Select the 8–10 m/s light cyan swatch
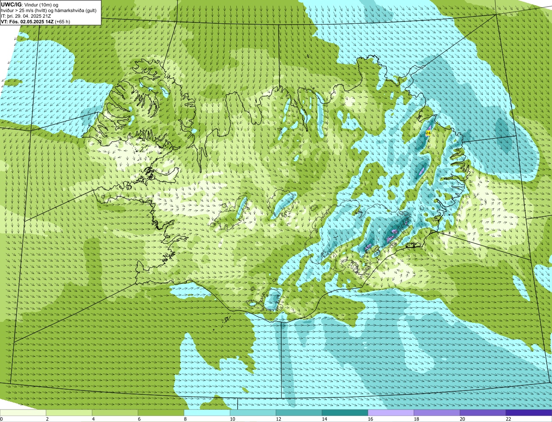The width and height of the screenshot is (552, 422). click(207, 413)
